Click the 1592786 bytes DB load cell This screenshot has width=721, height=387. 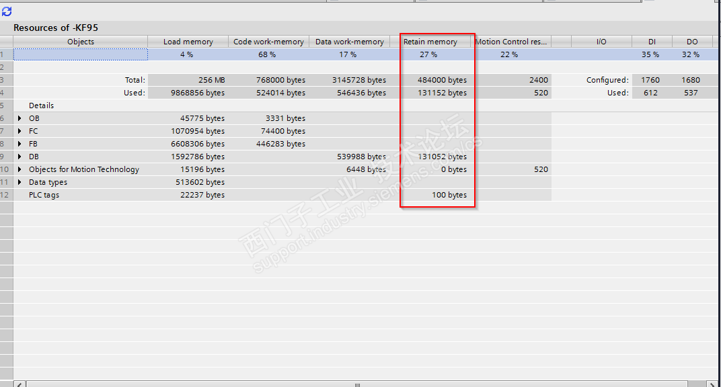click(188, 157)
